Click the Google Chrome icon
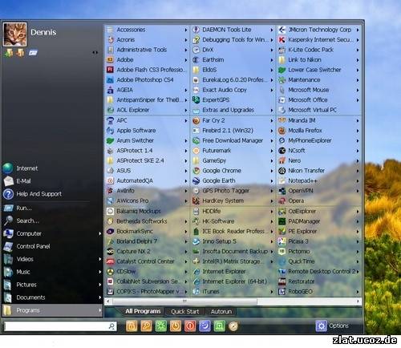 [x=196, y=171]
